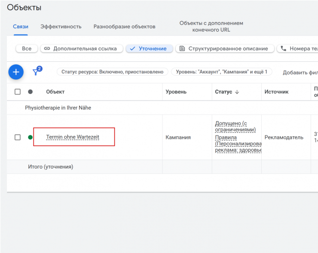Open the Termin ohne Wartezeit asset link
Image resolution: width=318 pixels, height=253 pixels.
pyautogui.click(x=73, y=137)
